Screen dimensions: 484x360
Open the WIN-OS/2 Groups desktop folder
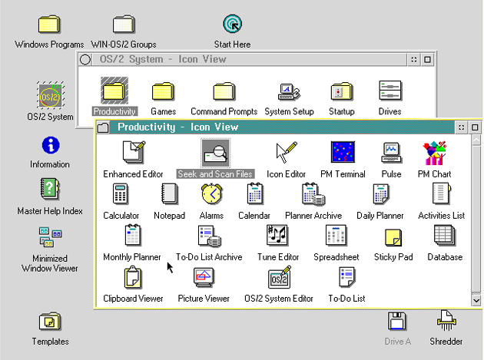pyautogui.click(x=124, y=24)
